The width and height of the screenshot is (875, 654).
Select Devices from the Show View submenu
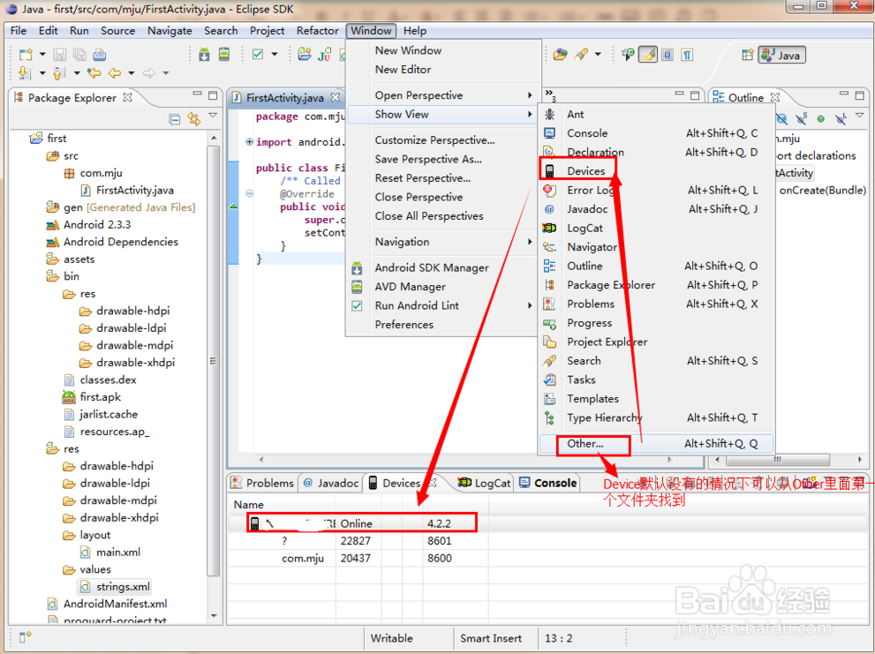[x=586, y=169]
